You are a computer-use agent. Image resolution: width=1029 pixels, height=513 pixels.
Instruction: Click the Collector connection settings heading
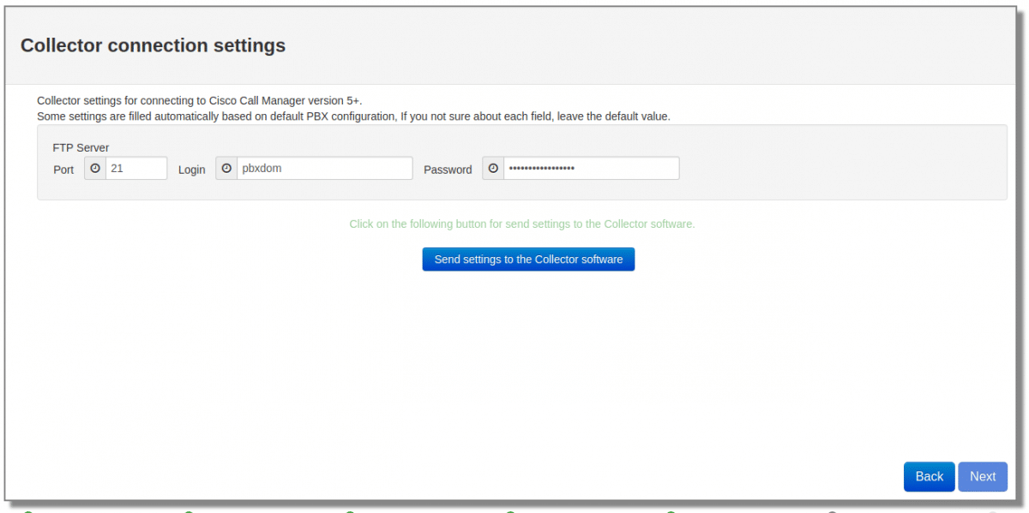pos(153,45)
